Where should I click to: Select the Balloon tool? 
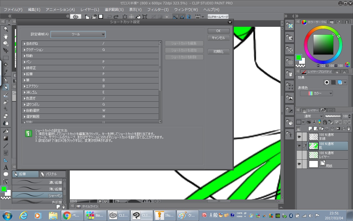click(x=6, y=175)
